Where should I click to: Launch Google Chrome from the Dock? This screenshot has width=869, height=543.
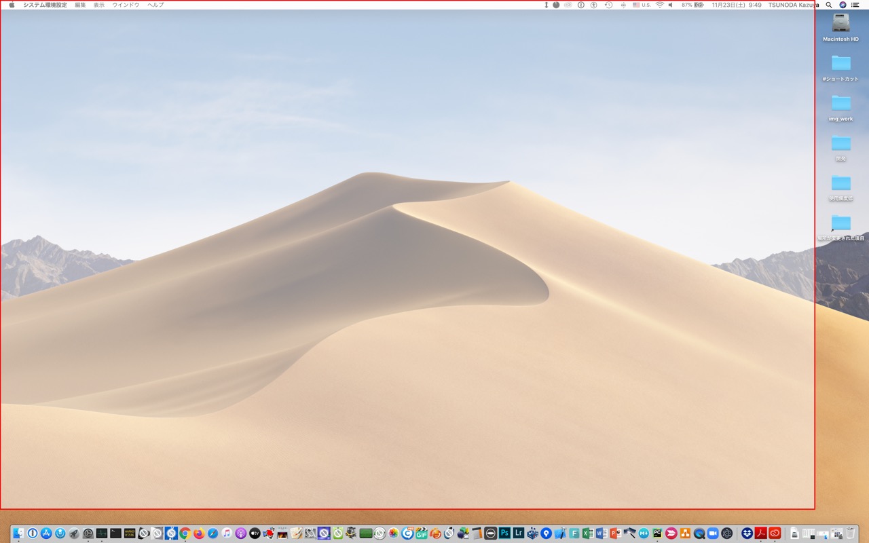pos(185,533)
